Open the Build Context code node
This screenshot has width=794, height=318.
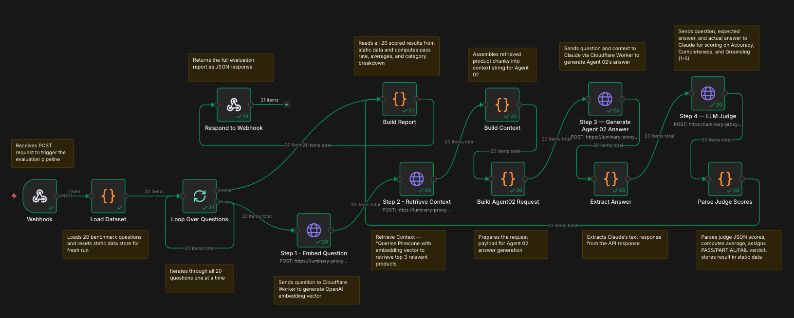pyautogui.click(x=502, y=105)
